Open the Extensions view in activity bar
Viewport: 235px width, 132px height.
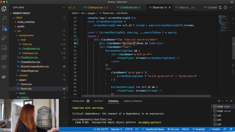tap(4, 57)
